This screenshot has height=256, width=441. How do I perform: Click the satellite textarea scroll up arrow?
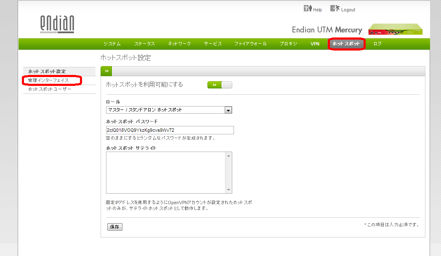(228, 156)
